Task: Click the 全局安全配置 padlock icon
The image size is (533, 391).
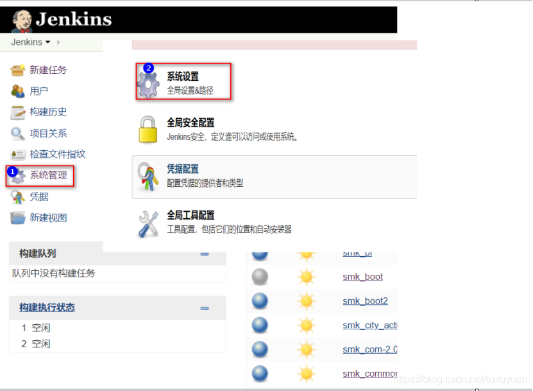Action: click(x=148, y=130)
